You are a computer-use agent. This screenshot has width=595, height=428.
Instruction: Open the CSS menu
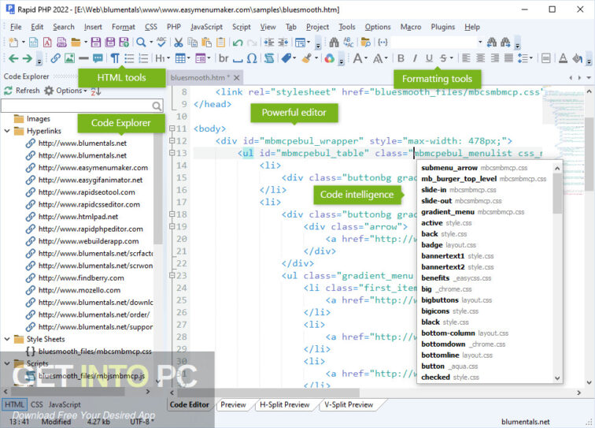coord(151,27)
